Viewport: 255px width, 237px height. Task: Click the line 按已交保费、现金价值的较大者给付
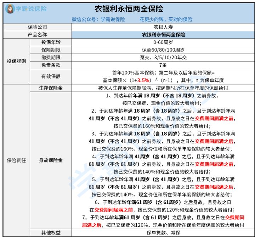[162, 103]
